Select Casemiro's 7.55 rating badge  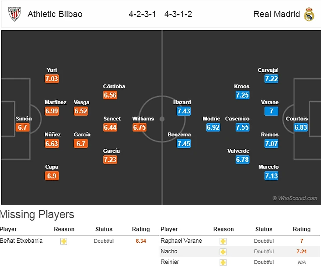point(242,128)
